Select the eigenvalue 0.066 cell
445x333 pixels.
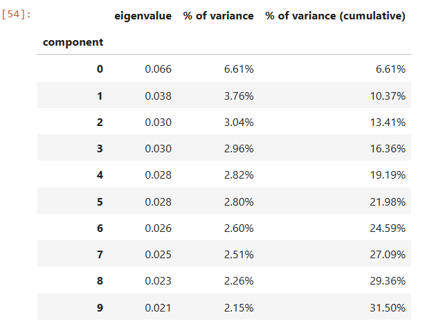point(158,69)
